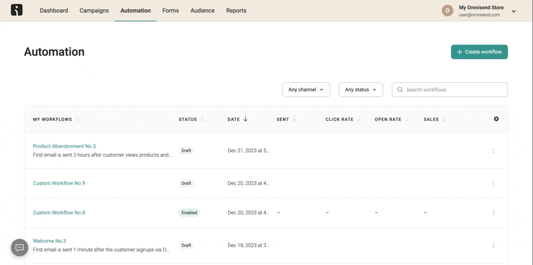Switch to the Reports tab
Viewport: 533px width, 265px height.
[x=236, y=11]
